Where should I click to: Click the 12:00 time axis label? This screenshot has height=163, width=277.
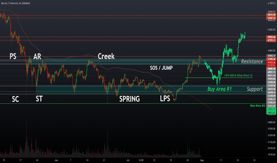141,160
